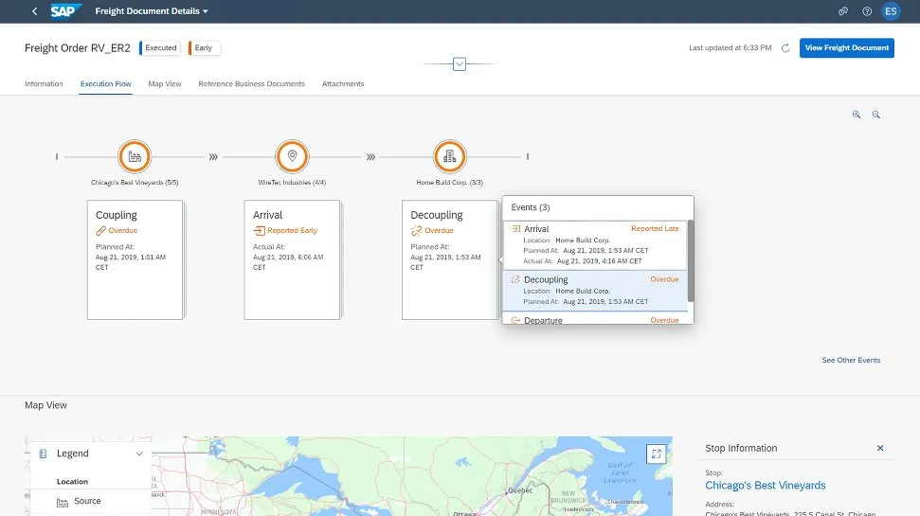This screenshot has height=516, width=920.
Task: Open the Freight Document Details title dropdown
Action: click(x=152, y=11)
